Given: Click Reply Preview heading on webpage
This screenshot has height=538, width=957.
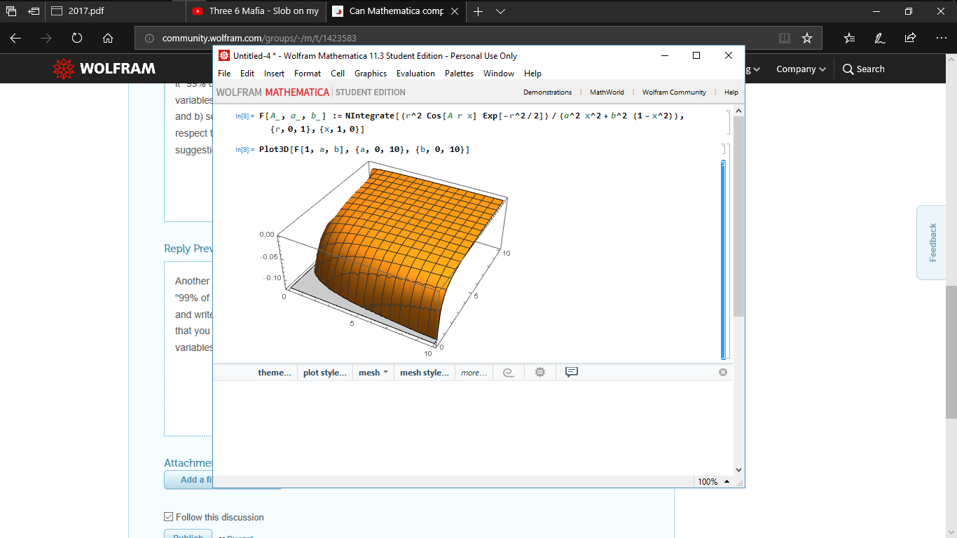Looking at the screenshot, I should click(x=188, y=249).
